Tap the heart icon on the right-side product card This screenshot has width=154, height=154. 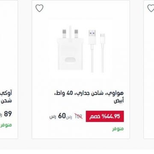pyautogui.click(x=151, y=8)
